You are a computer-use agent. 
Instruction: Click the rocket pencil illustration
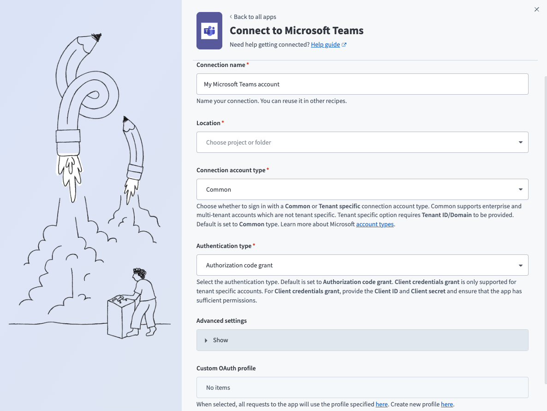(x=90, y=185)
